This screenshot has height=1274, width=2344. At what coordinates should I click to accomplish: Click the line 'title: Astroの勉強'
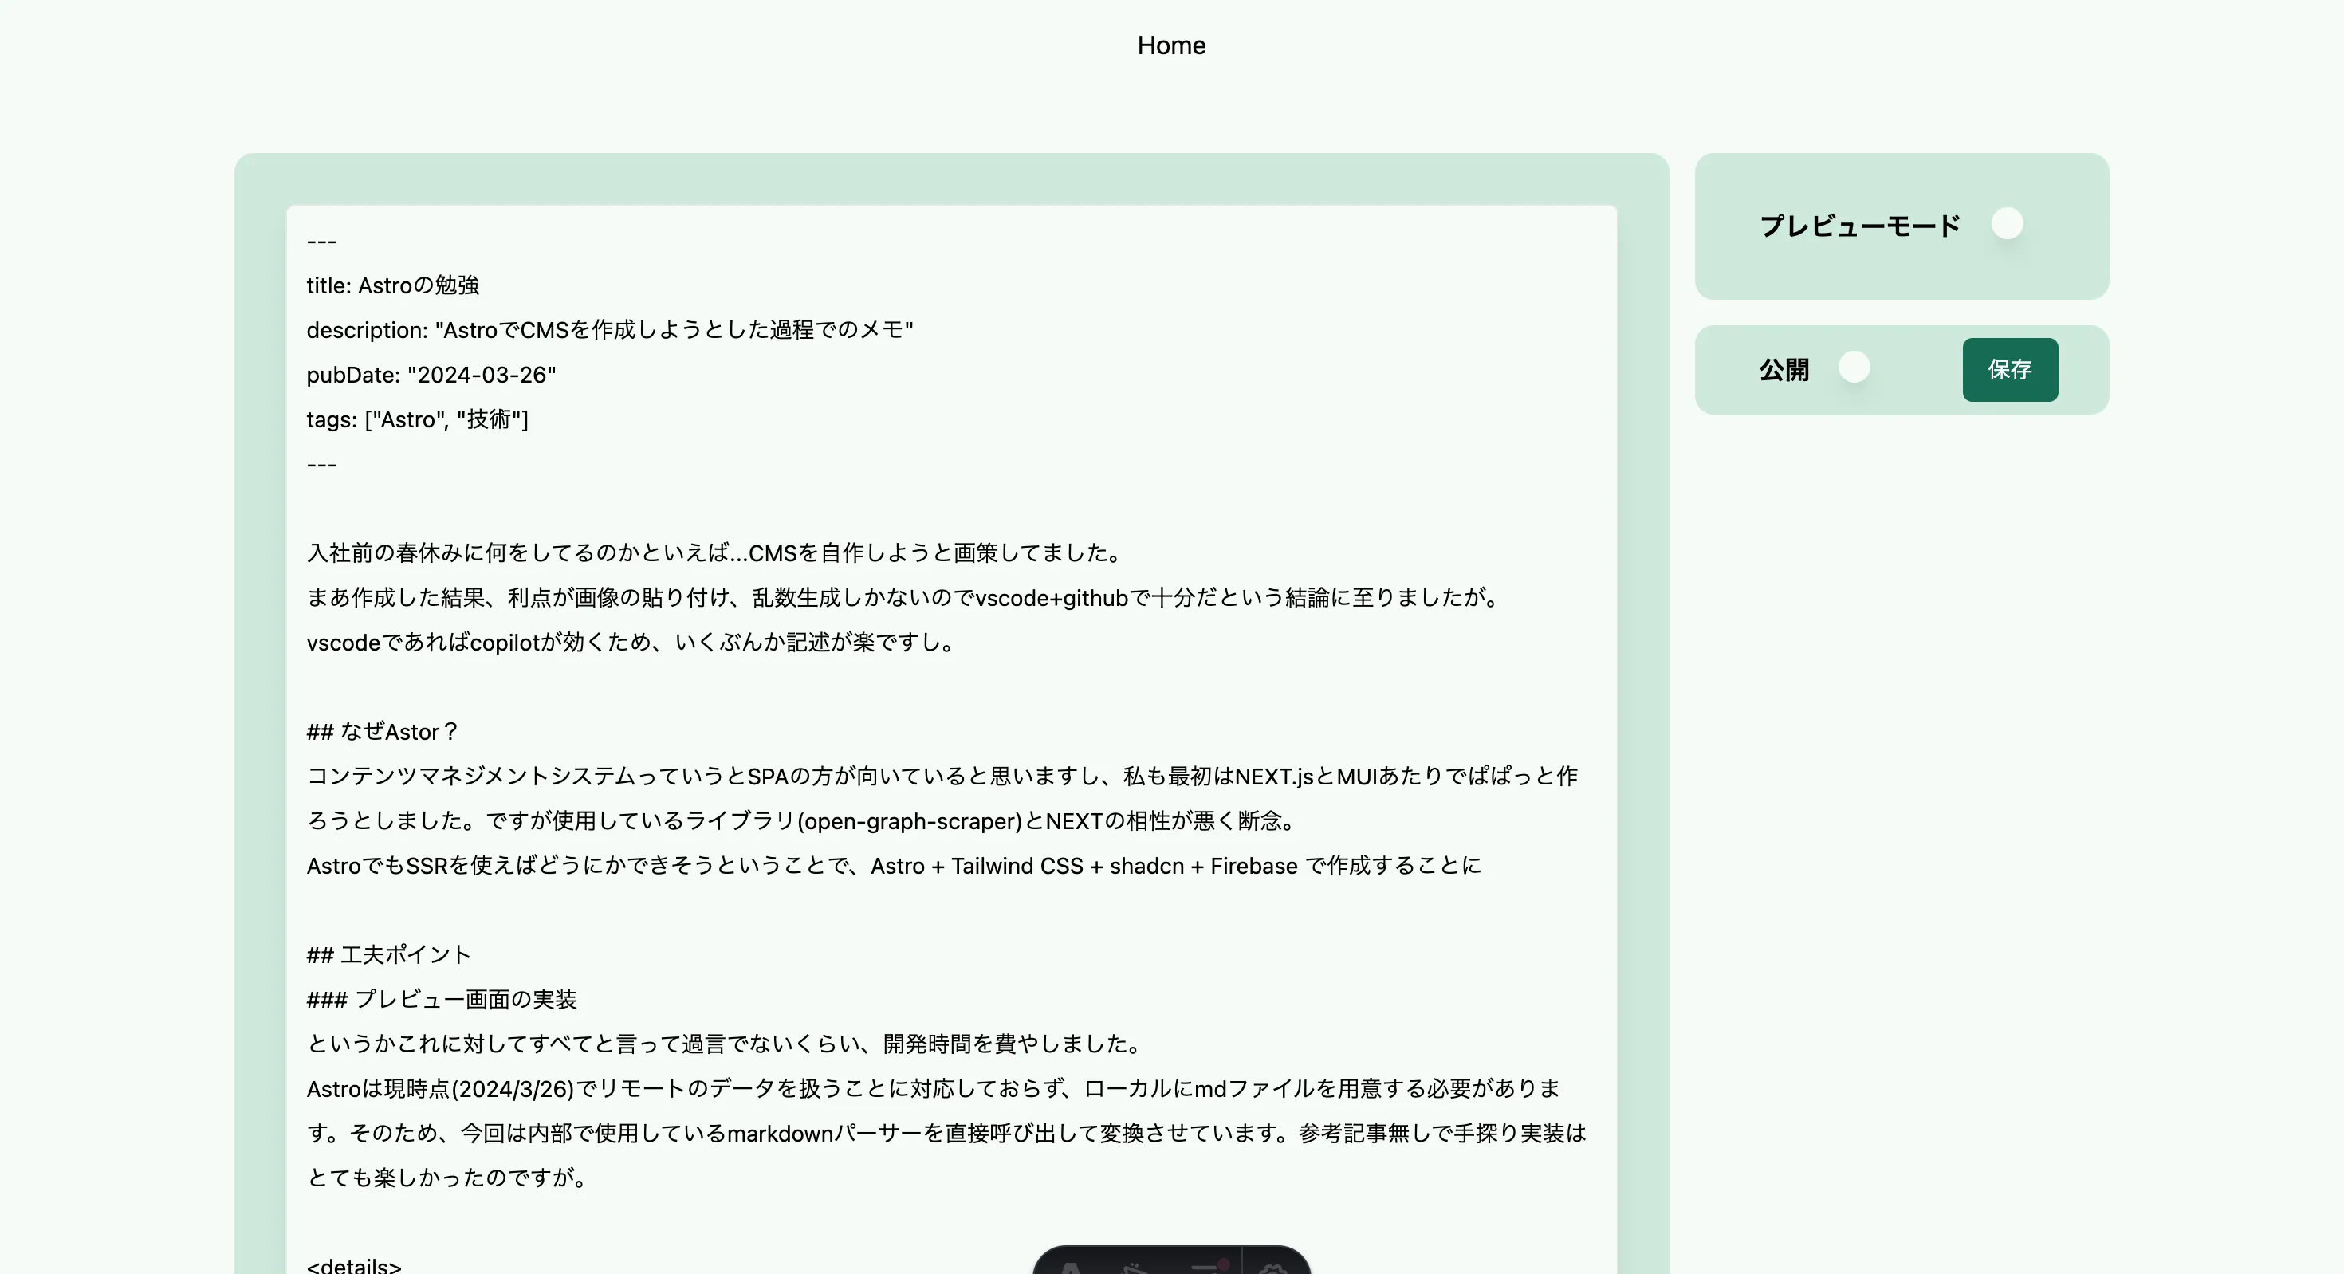(x=392, y=285)
